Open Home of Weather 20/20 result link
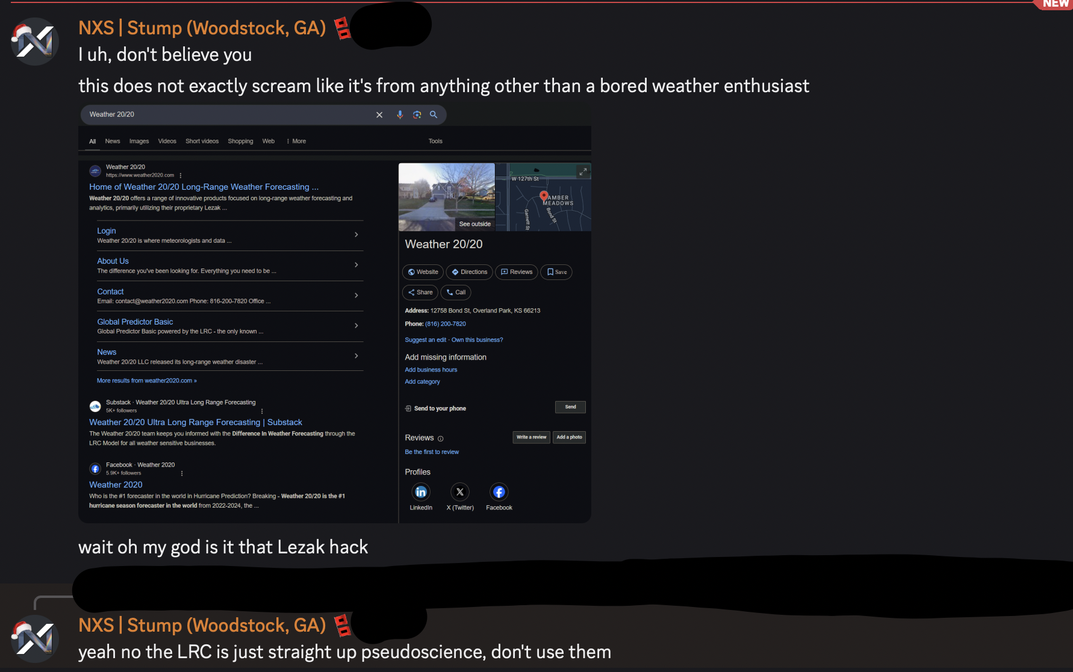 click(x=204, y=187)
